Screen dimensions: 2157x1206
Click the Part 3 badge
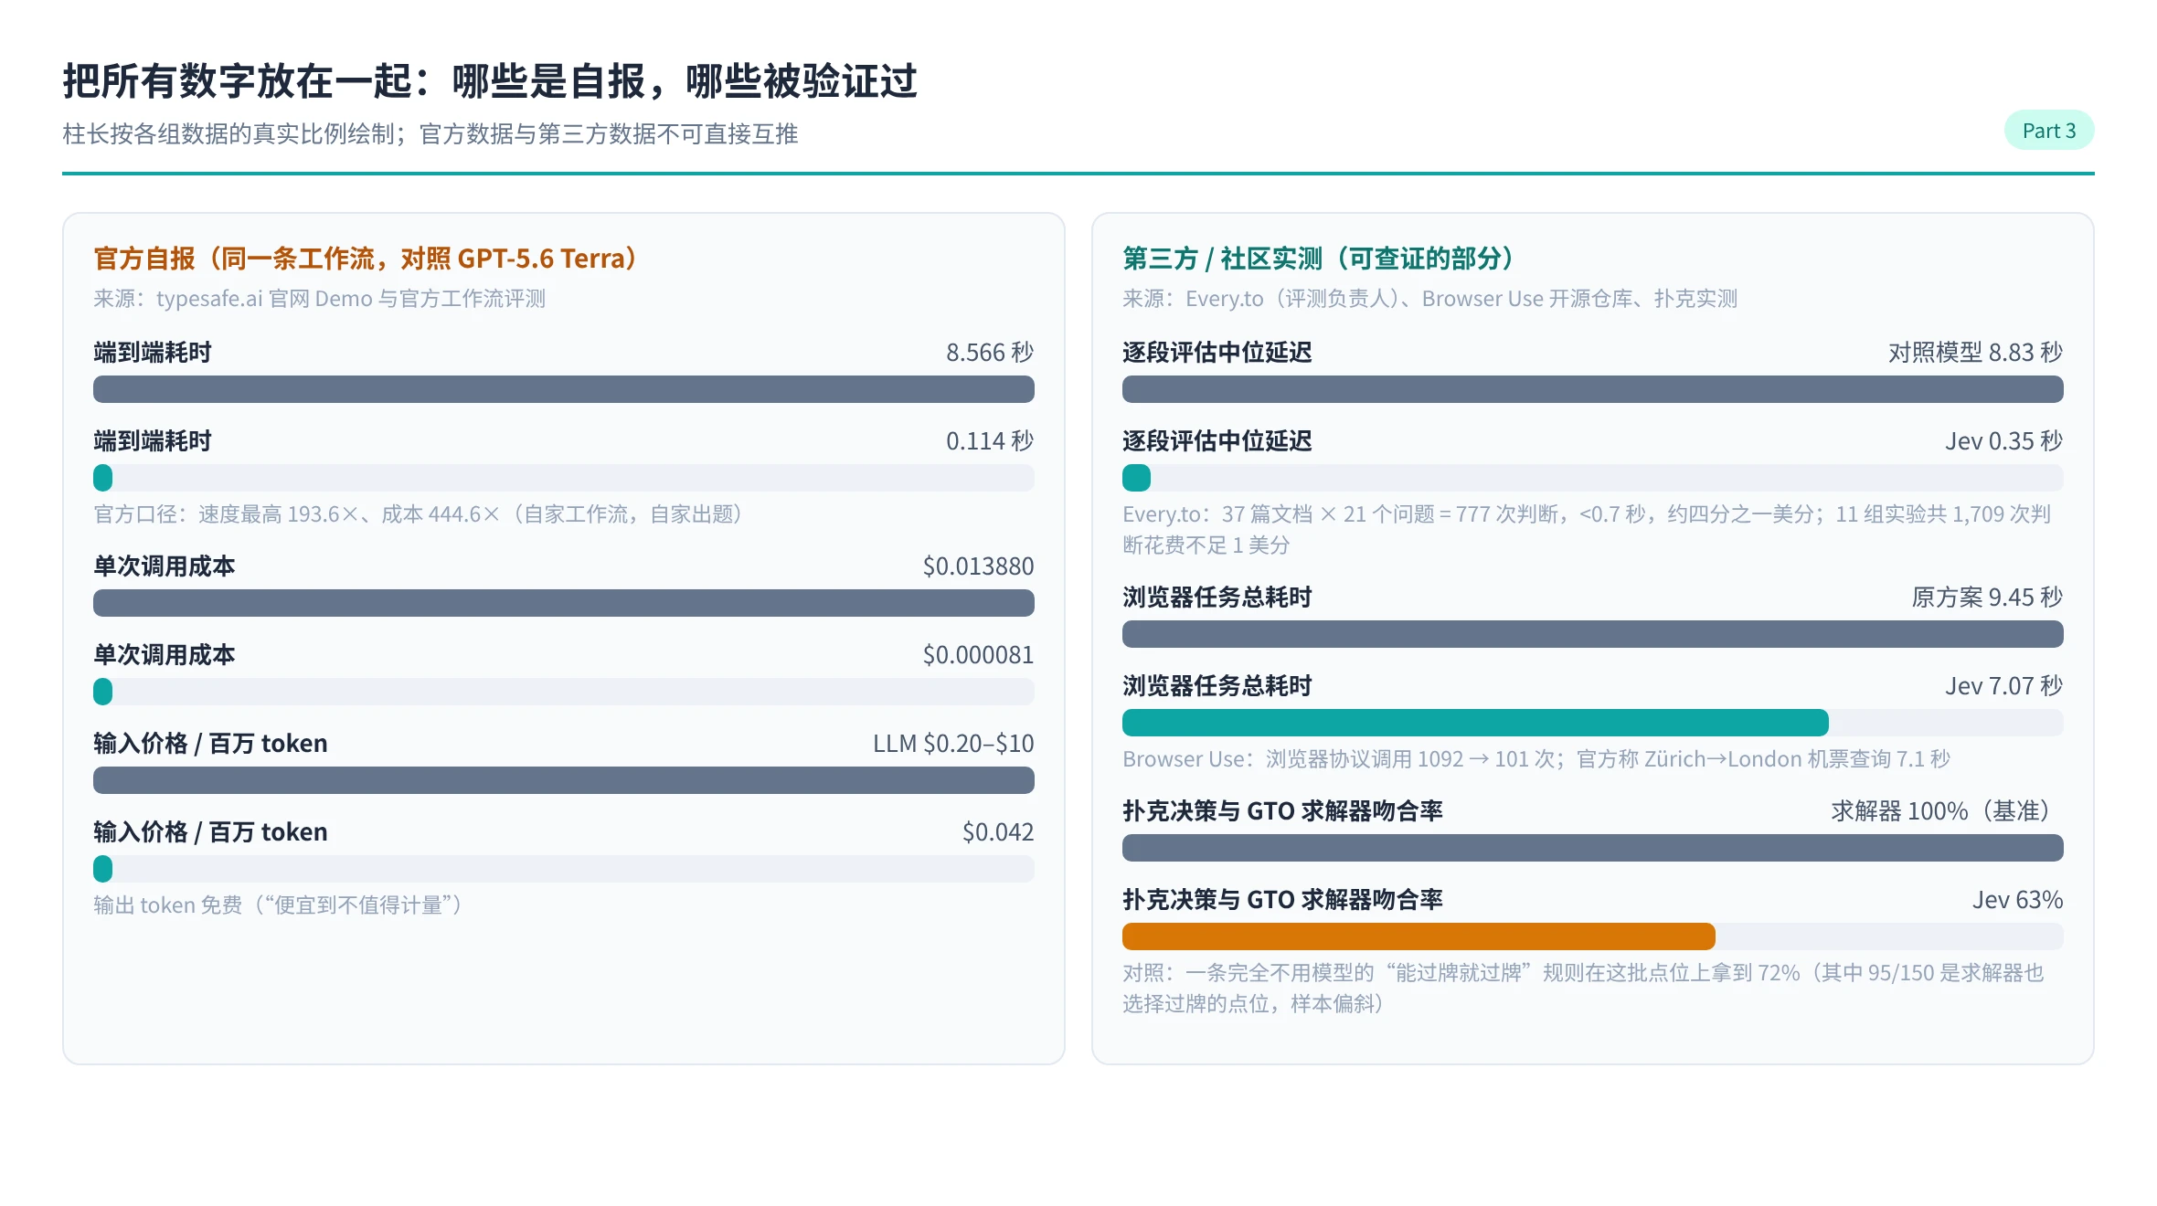[2048, 131]
